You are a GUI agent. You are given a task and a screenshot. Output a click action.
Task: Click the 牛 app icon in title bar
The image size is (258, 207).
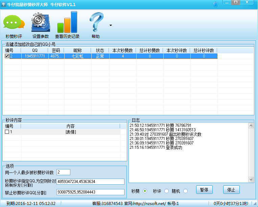3,4
